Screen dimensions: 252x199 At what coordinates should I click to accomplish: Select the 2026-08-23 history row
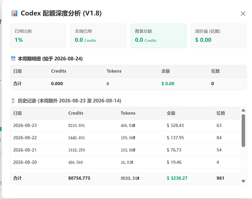coord(125,125)
